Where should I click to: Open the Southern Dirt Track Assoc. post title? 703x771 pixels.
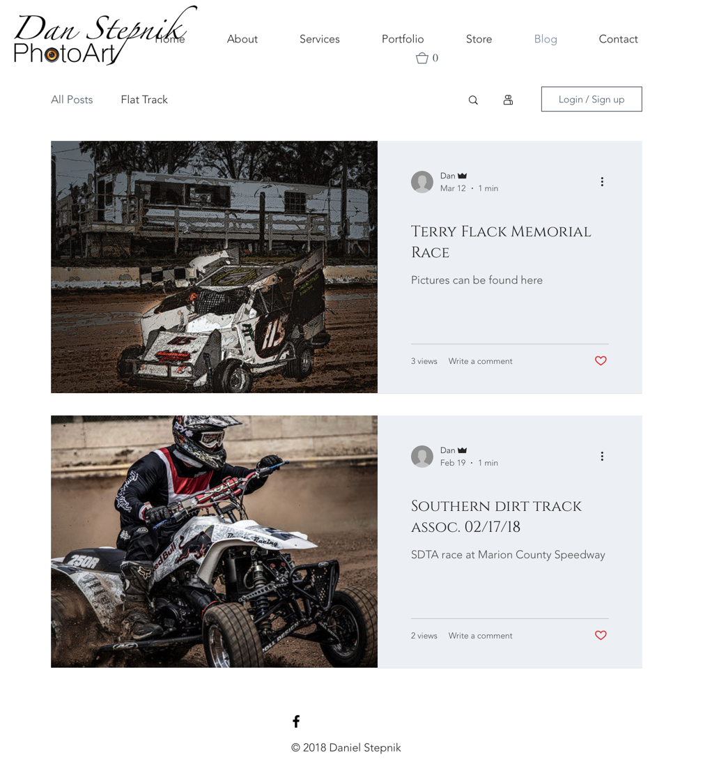tap(496, 517)
